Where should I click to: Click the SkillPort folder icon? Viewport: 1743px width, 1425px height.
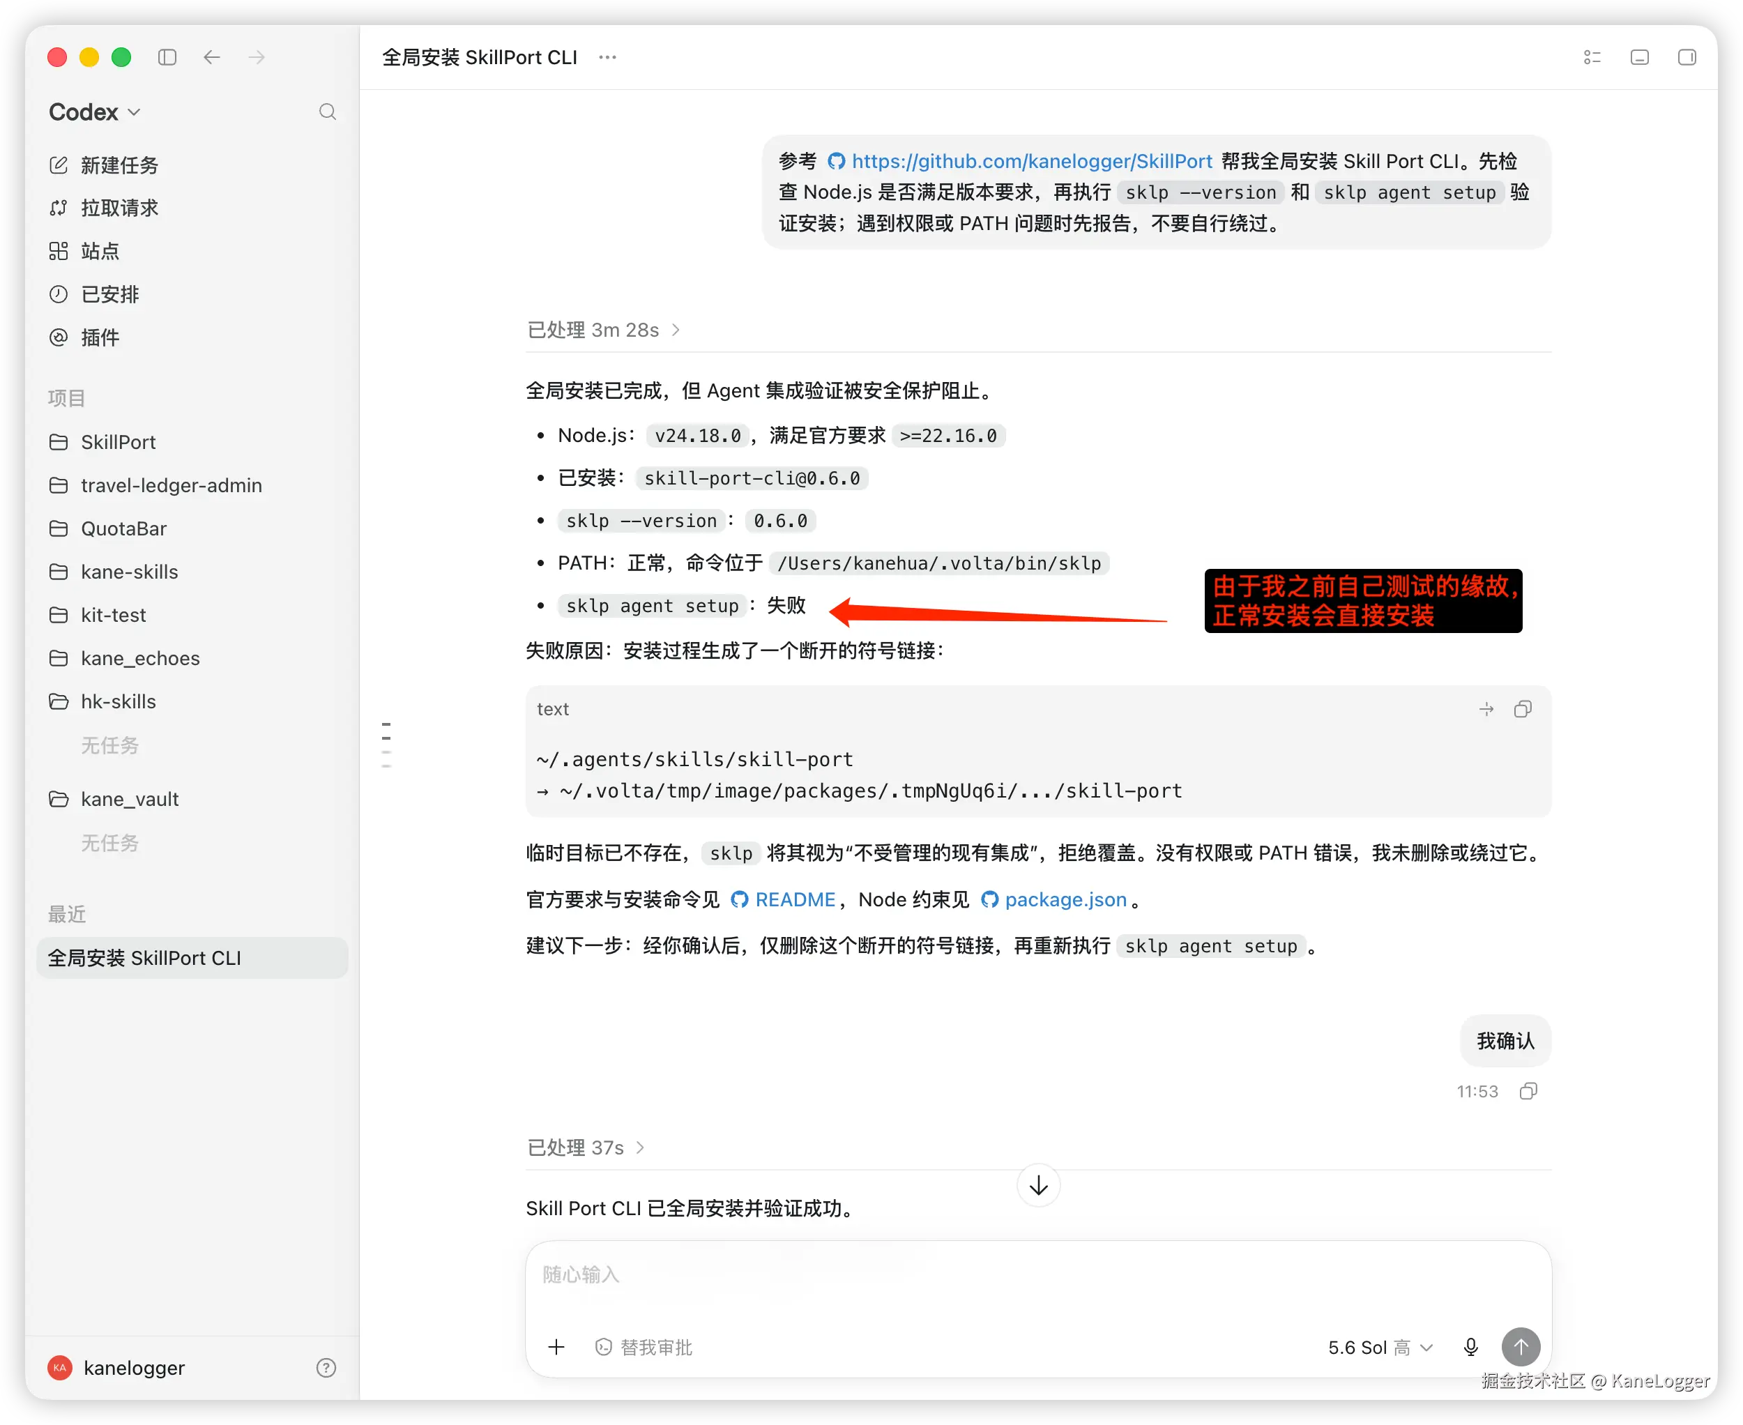point(59,441)
